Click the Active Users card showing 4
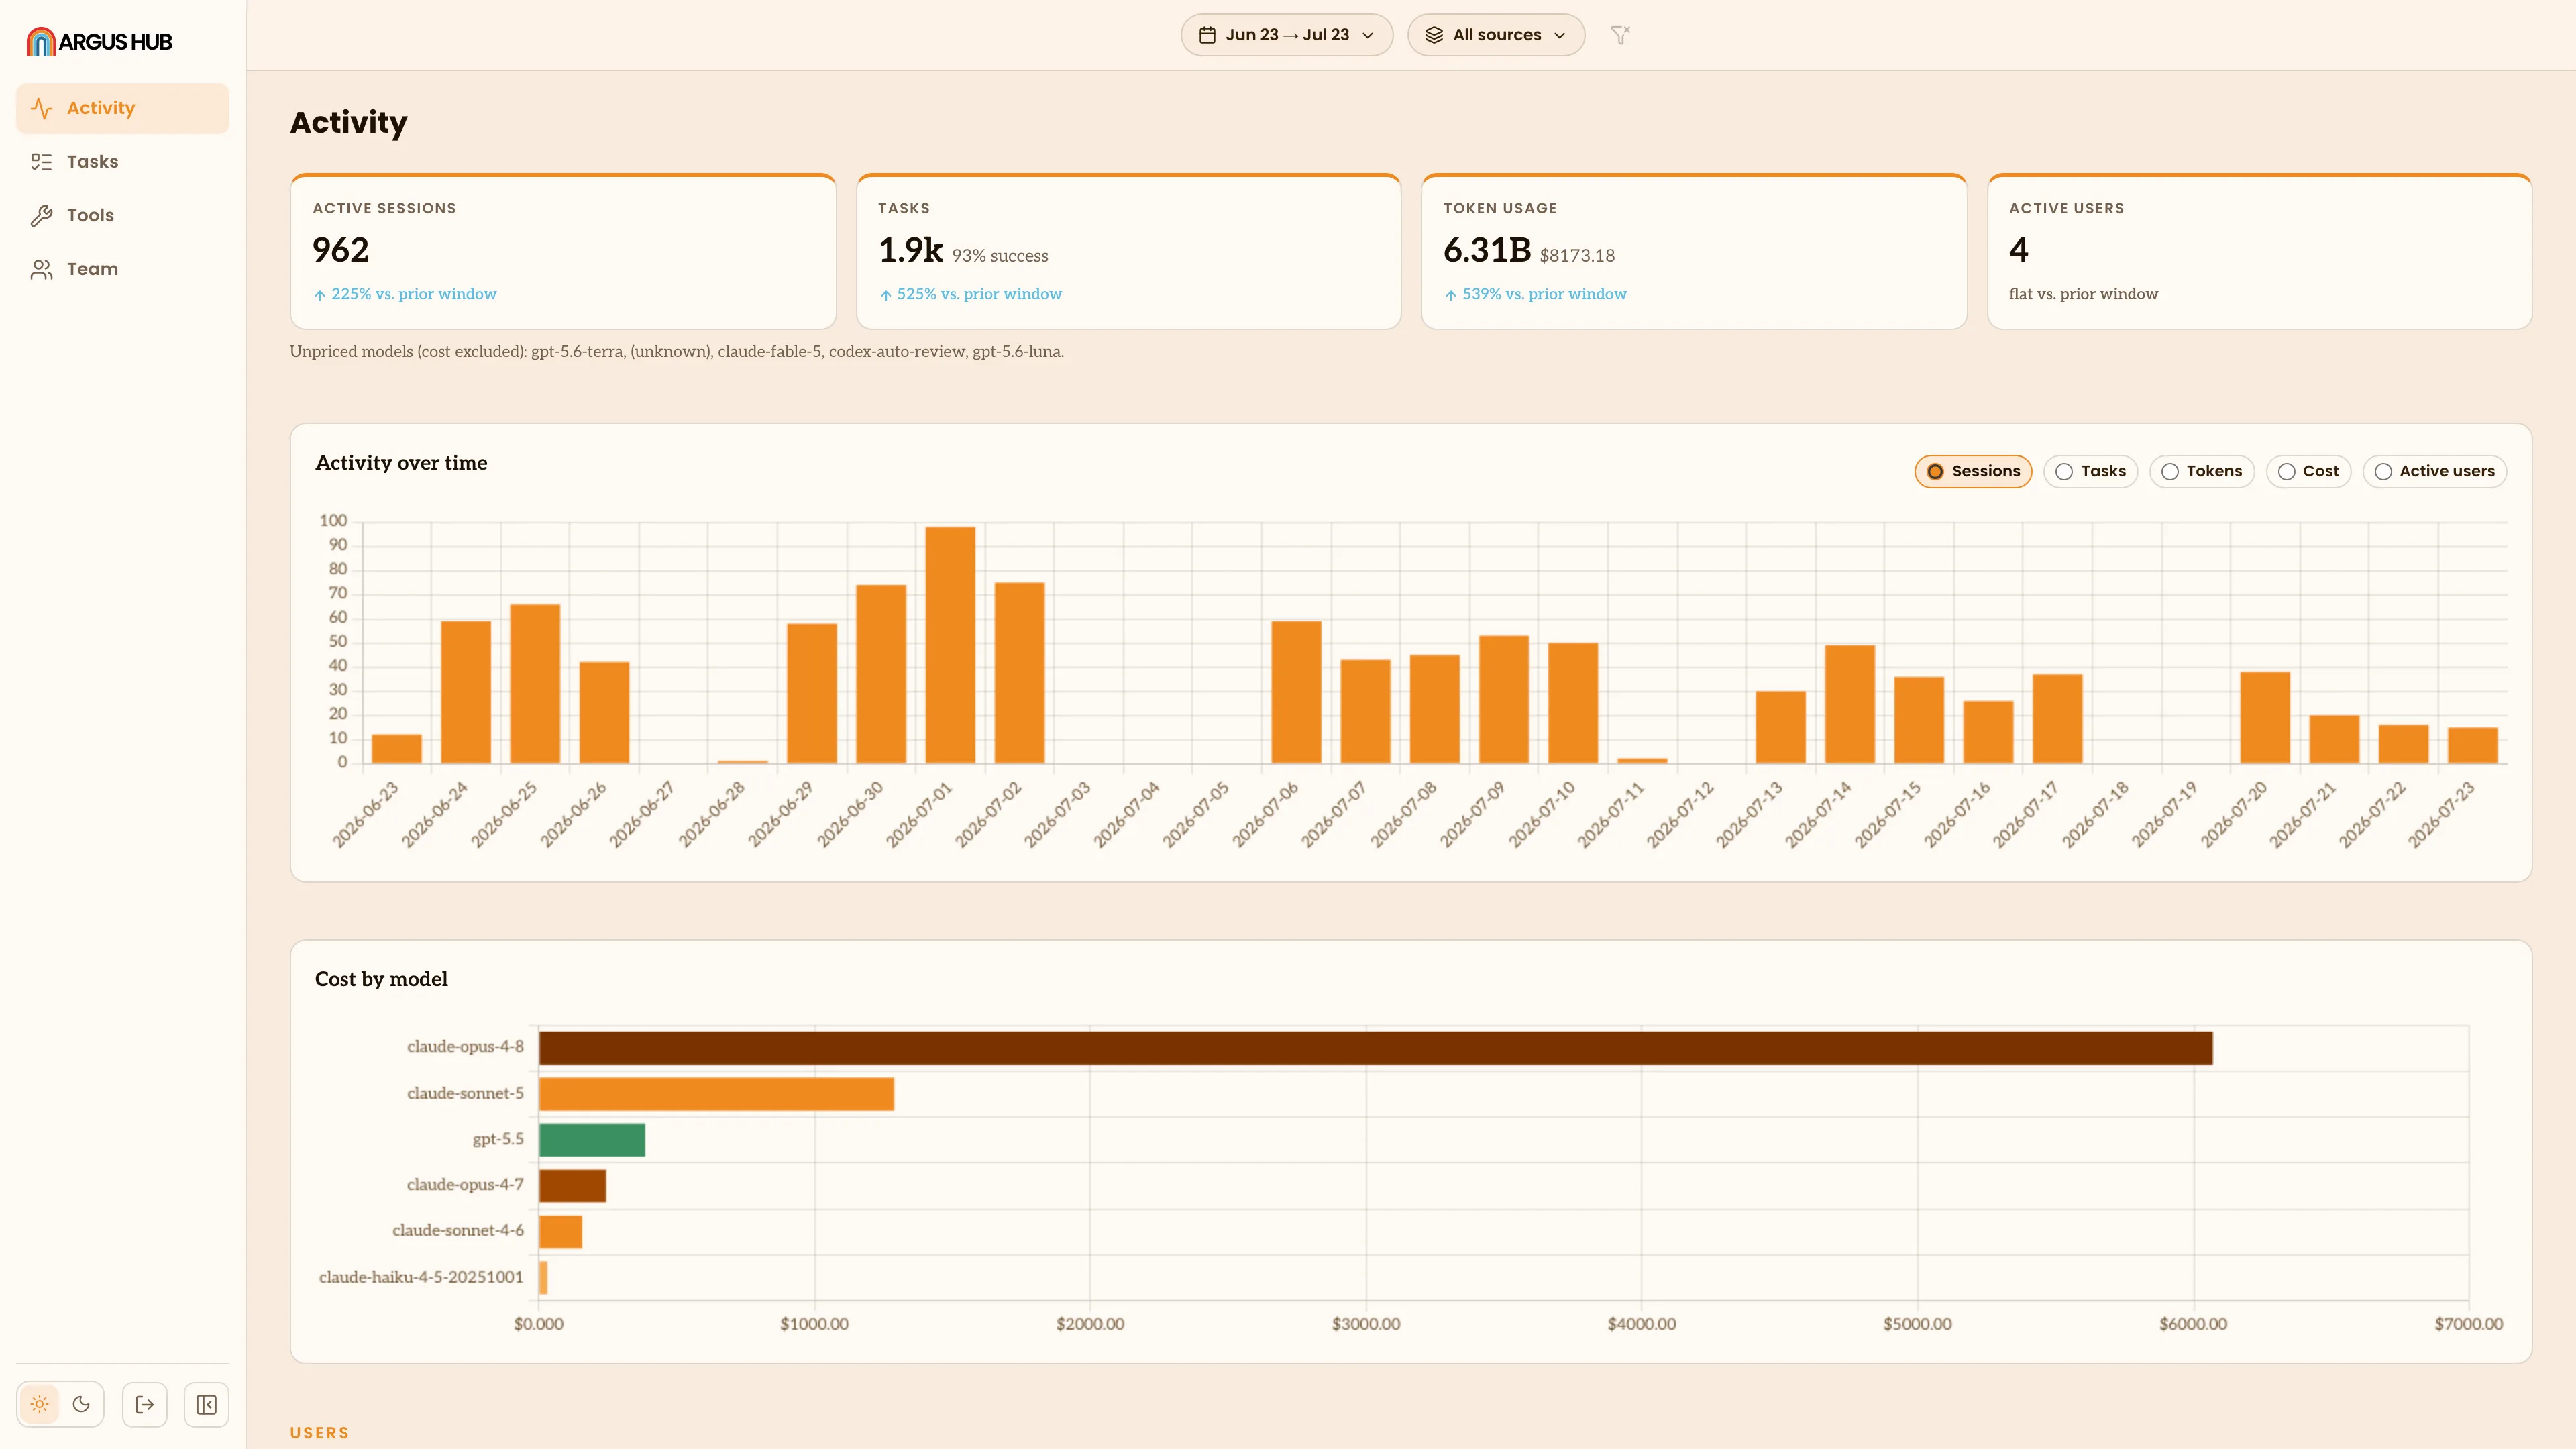Image resolution: width=2576 pixels, height=1449 pixels. click(x=2259, y=252)
